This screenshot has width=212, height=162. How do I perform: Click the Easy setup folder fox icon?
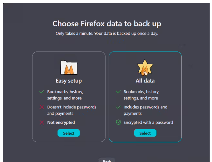(69, 67)
